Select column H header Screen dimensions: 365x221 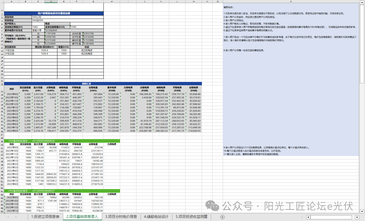click(x=111, y=1)
